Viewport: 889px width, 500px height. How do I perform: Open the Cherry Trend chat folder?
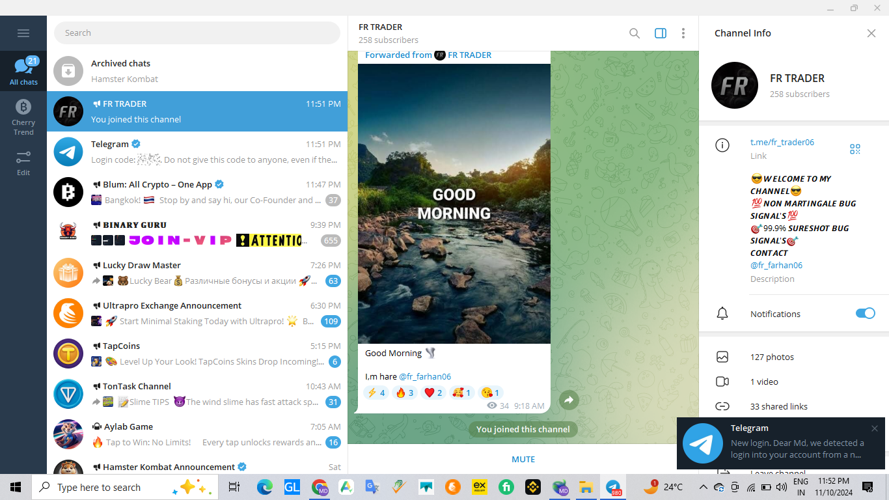(23, 117)
